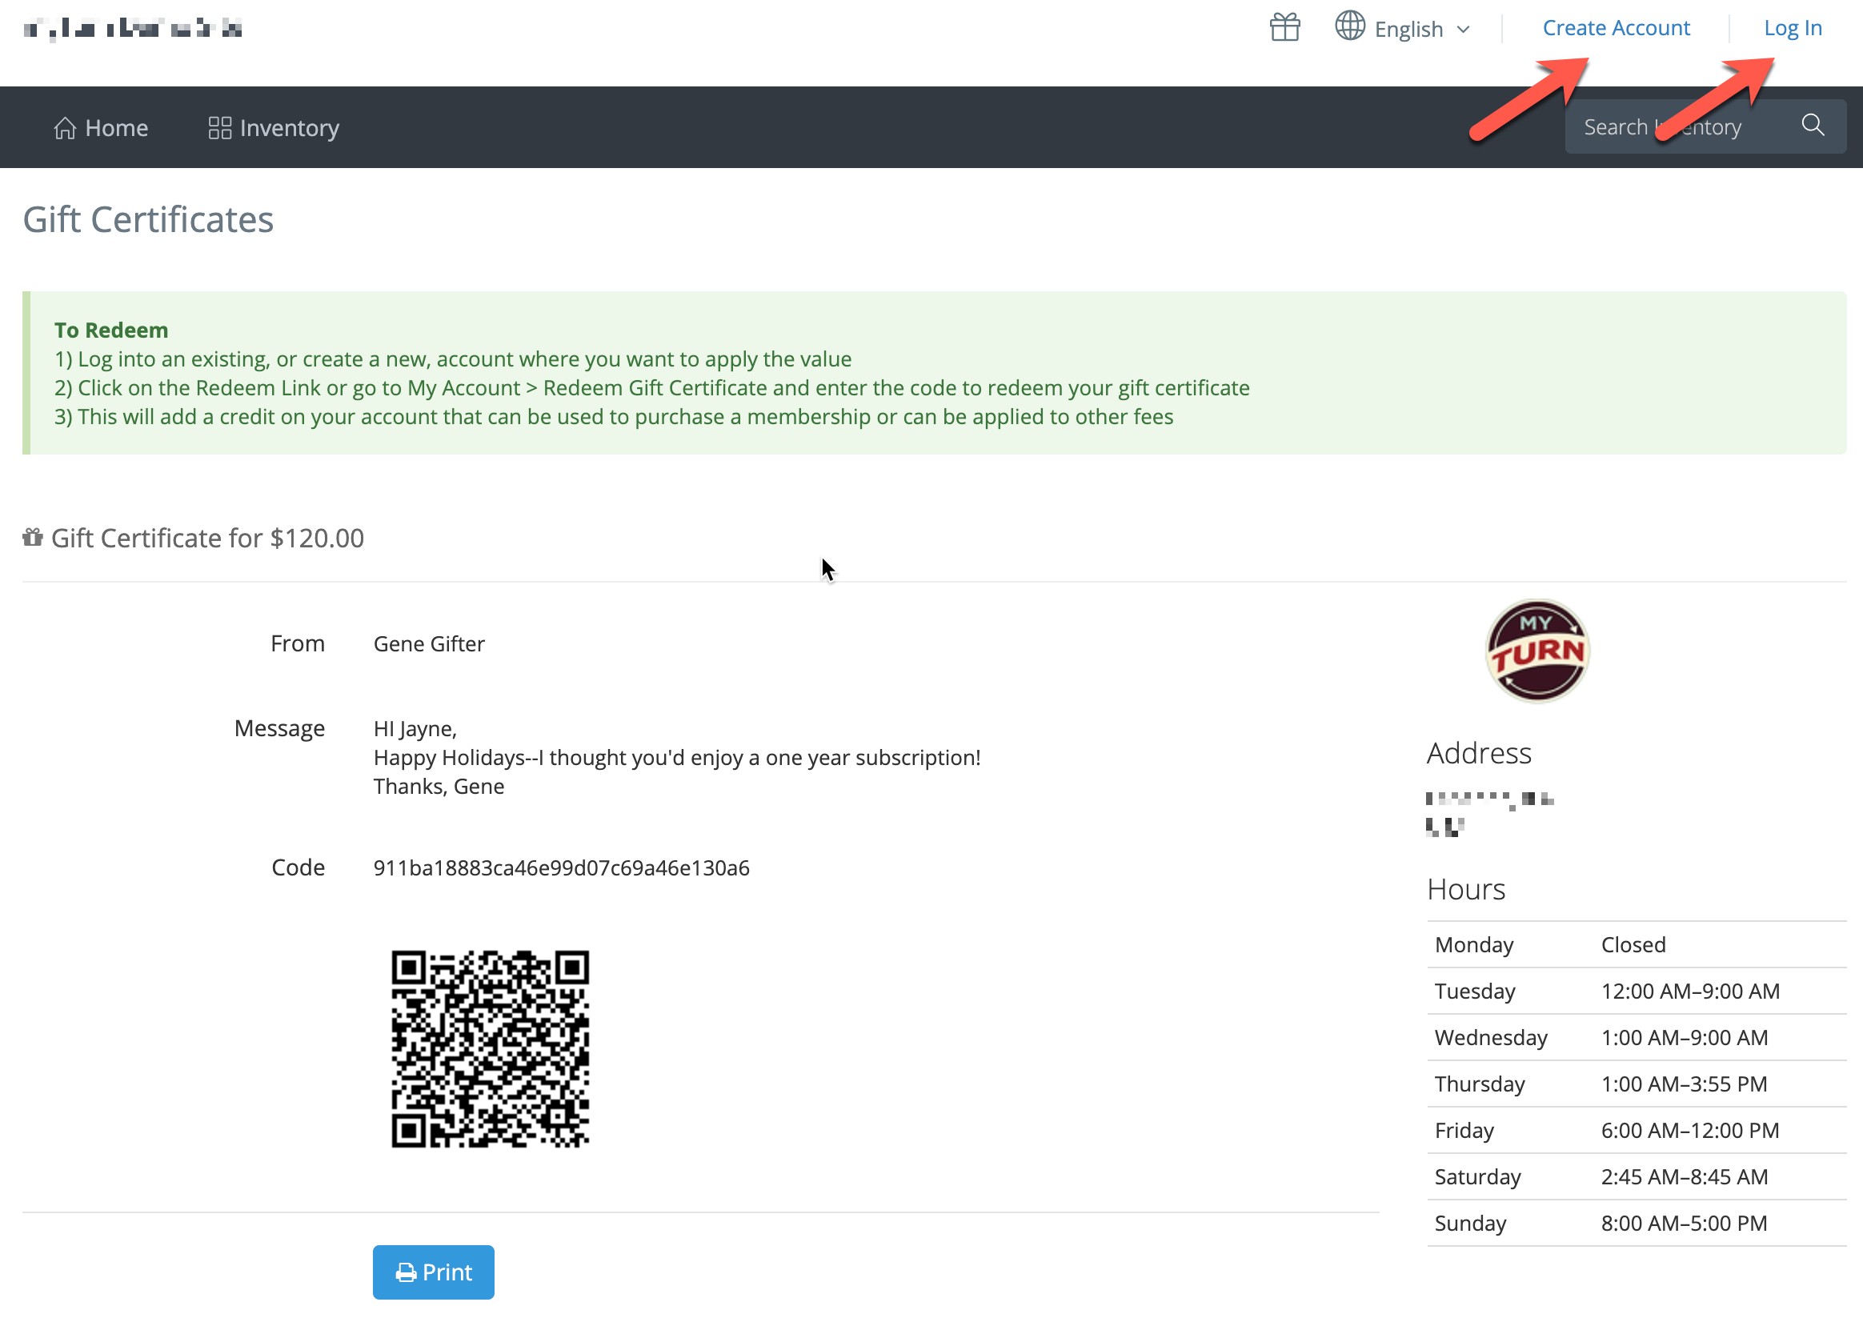Click the Monday Closed hours row

pos(1636,944)
